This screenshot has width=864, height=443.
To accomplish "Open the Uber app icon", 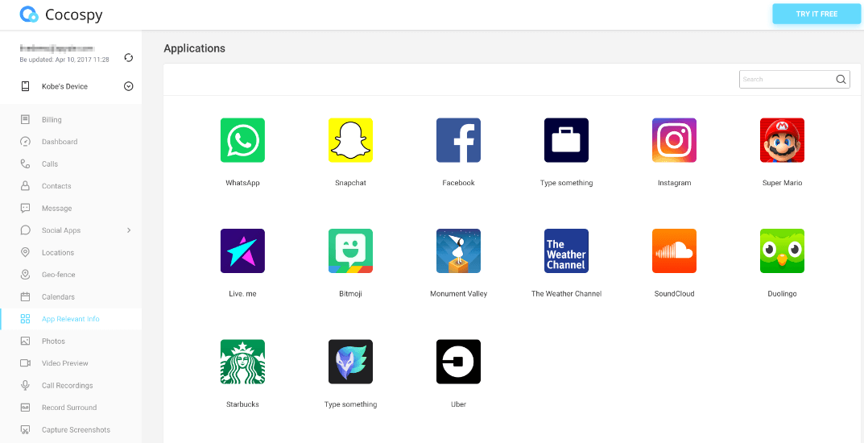I will tap(458, 362).
